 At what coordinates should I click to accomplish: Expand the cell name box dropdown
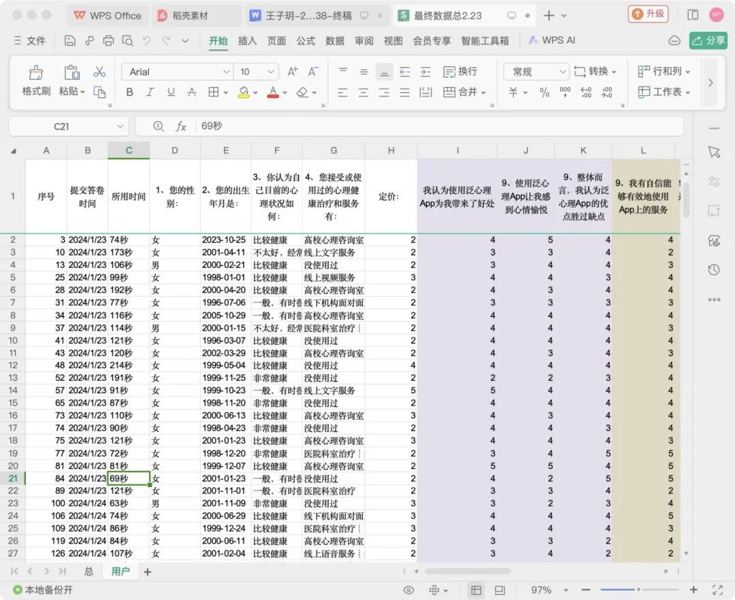[120, 126]
